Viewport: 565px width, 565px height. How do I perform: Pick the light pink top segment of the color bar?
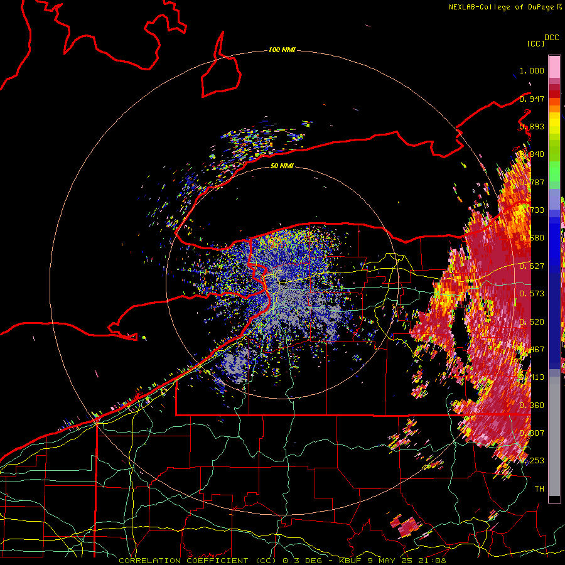click(554, 67)
